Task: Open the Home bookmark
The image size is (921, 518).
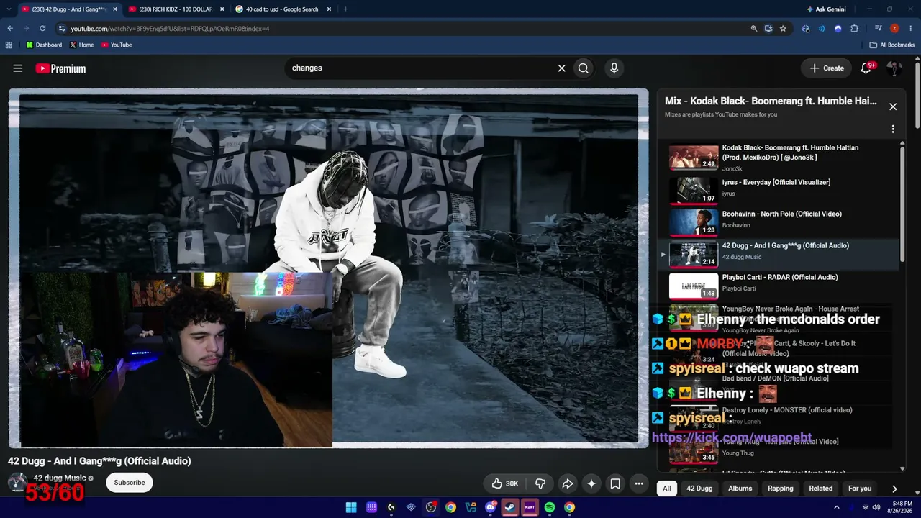Action: pyautogui.click(x=81, y=45)
